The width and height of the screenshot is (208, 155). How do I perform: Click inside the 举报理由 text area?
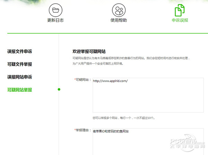[148, 141]
